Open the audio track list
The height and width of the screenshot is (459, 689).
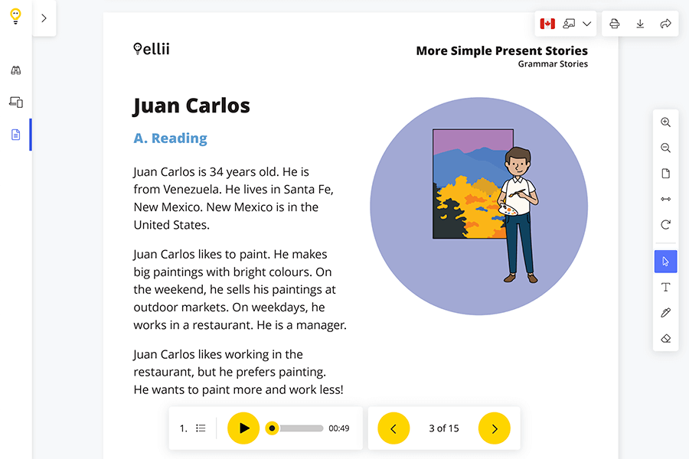pos(201,428)
